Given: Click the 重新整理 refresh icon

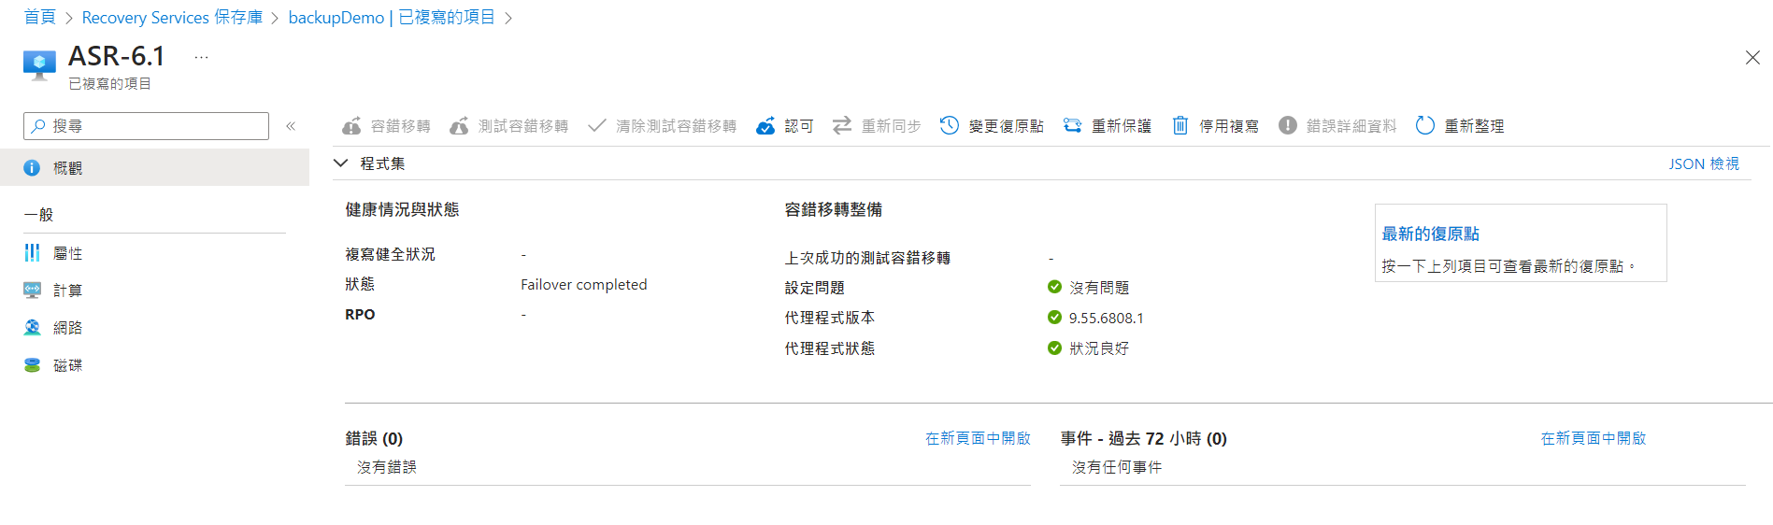Looking at the screenshot, I should coord(1425,125).
